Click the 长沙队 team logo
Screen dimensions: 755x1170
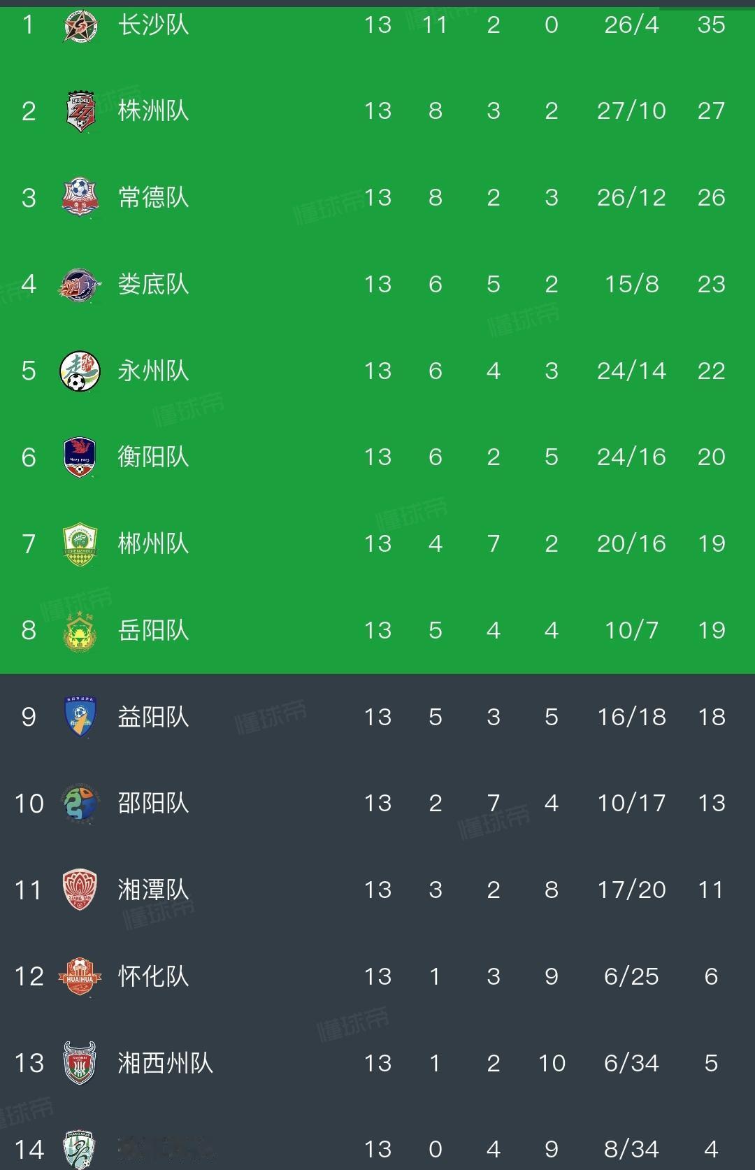[x=80, y=26]
